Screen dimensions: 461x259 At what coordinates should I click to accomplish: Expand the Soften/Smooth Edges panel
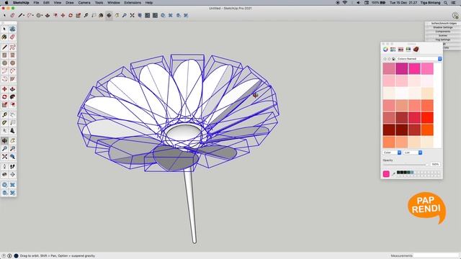(x=444, y=23)
